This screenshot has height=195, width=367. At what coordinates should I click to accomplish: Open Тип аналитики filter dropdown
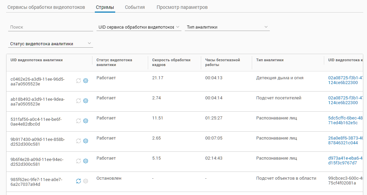point(227,27)
